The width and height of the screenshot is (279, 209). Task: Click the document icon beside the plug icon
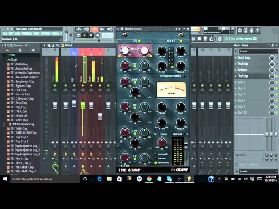tap(200, 39)
